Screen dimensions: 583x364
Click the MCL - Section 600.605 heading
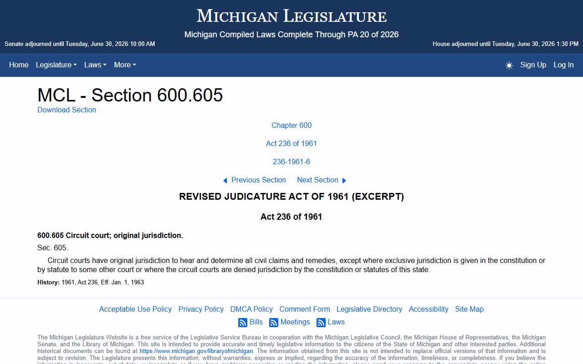[130, 95]
